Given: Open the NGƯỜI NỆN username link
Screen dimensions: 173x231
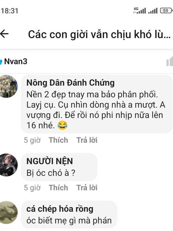Looking at the screenshot, I should [x=50, y=161].
